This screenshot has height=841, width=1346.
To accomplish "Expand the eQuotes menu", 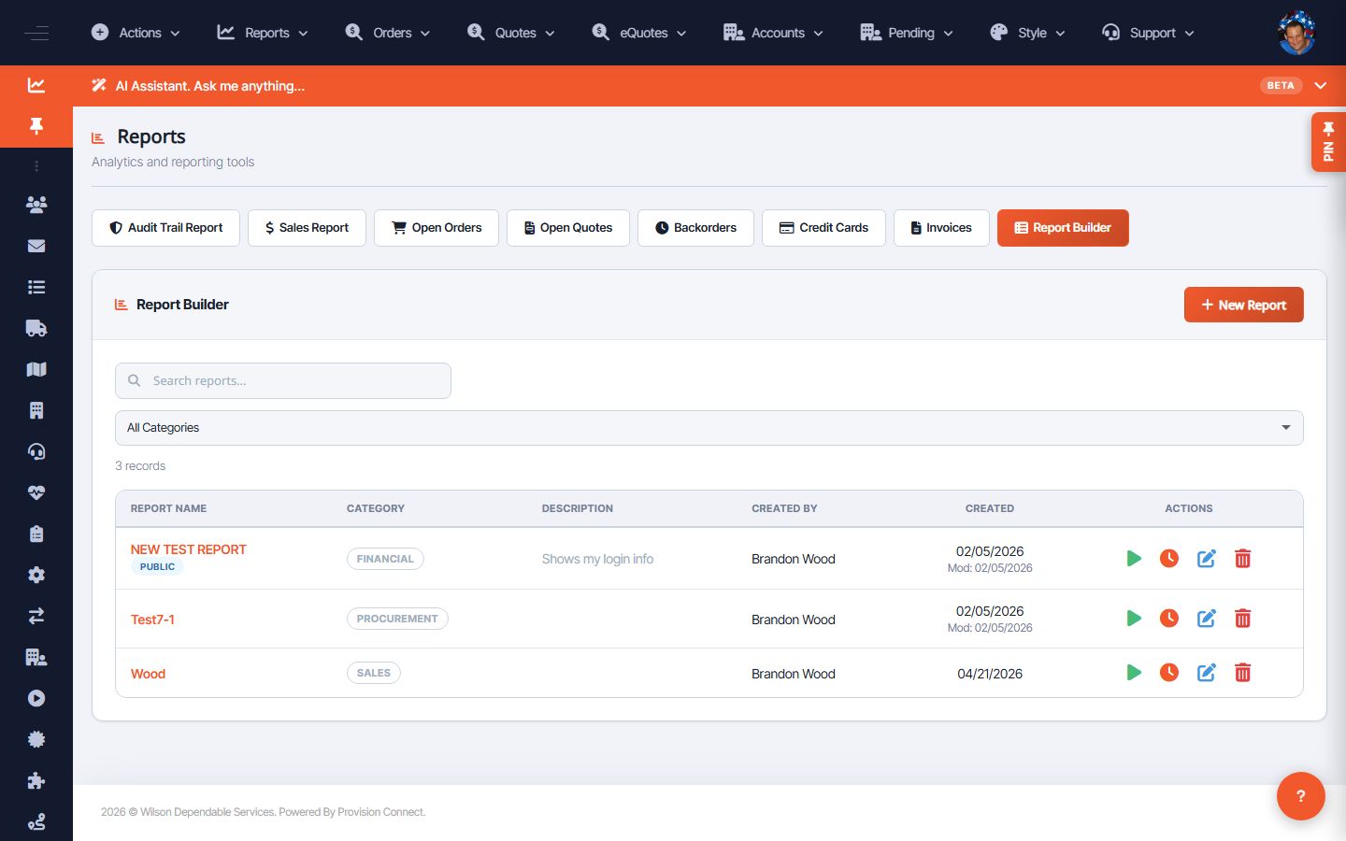I will pos(639,33).
